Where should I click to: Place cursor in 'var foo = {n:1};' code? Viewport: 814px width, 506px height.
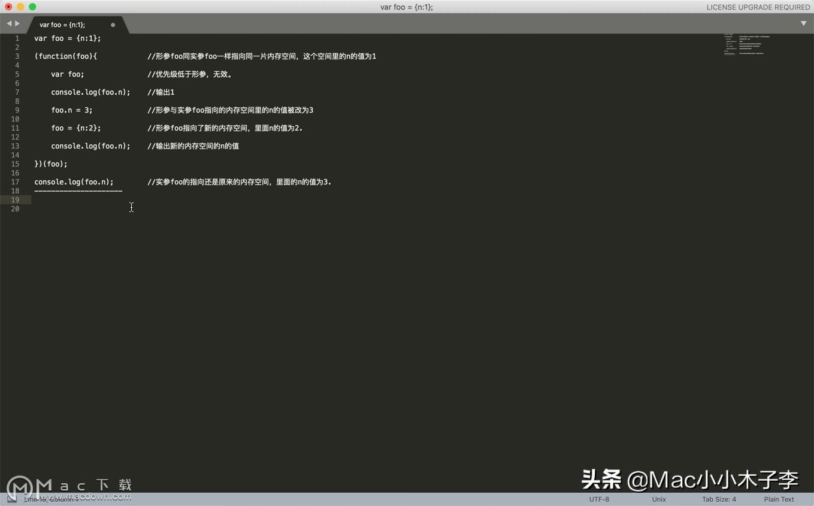click(68, 38)
